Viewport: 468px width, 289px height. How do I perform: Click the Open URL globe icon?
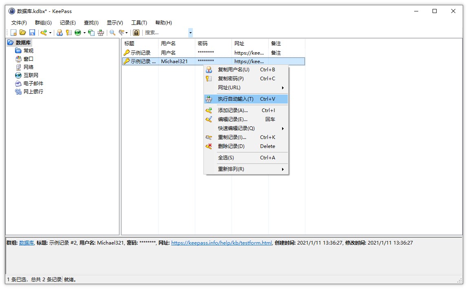pos(78,33)
